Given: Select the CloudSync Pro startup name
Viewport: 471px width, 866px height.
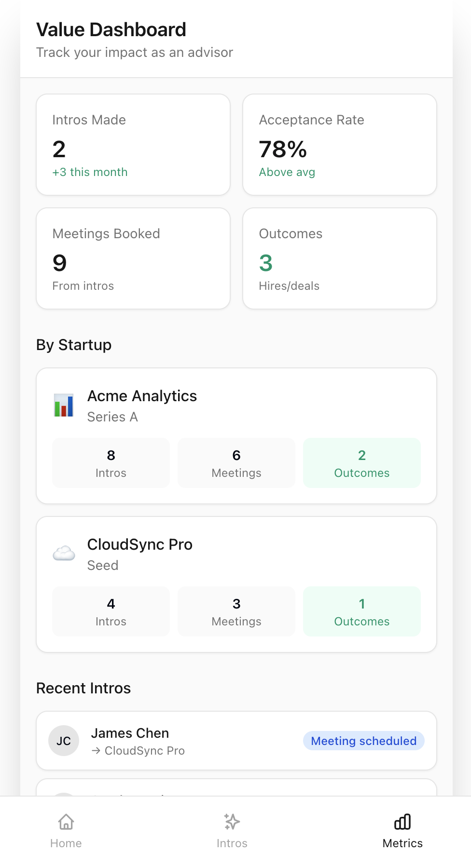Looking at the screenshot, I should coord(140,544).
